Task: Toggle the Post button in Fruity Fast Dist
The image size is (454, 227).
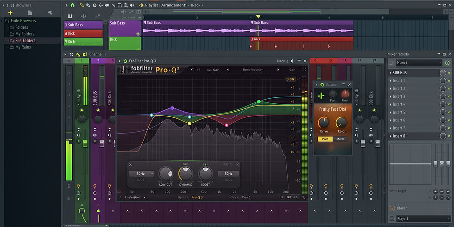Action: (325, 139)
